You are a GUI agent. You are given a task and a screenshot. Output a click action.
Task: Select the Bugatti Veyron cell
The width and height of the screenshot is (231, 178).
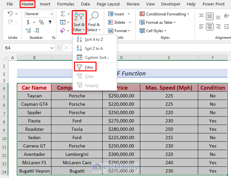point(34,171)
